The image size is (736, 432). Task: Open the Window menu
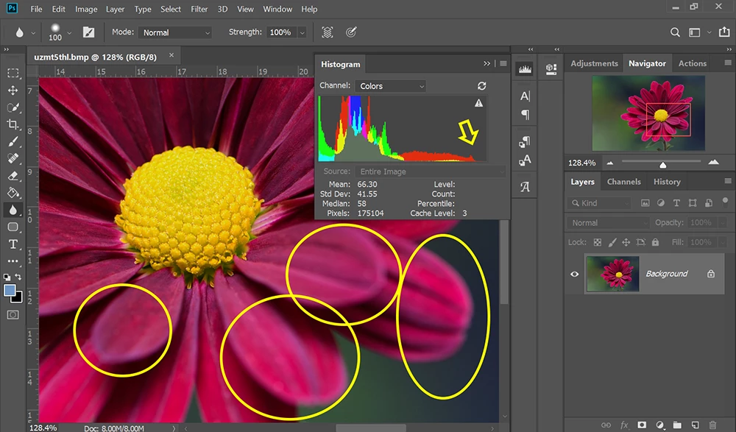pos(277,9)
